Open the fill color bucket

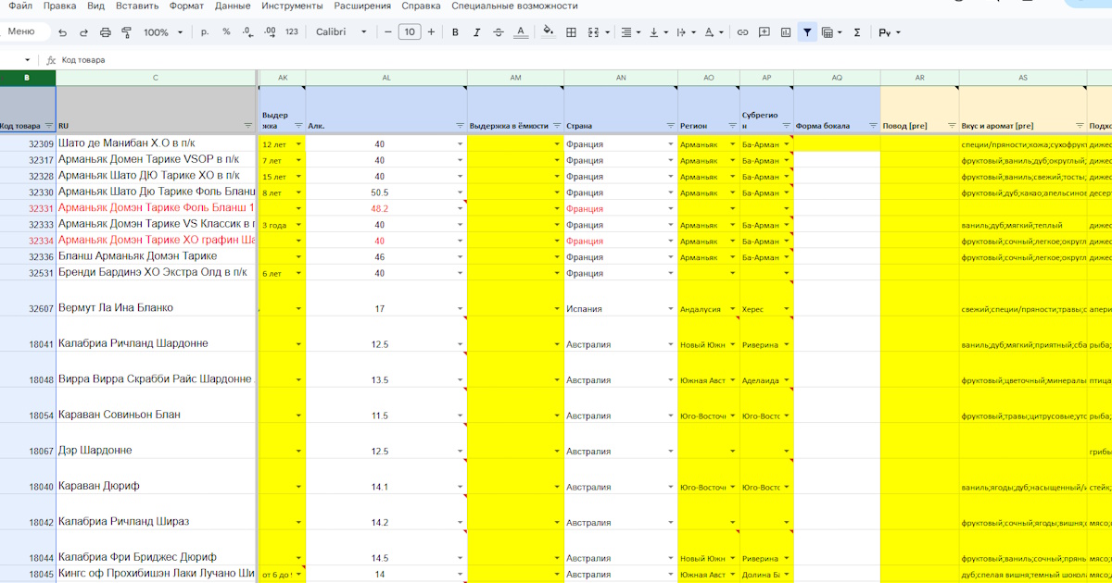(x=548, y=32)
